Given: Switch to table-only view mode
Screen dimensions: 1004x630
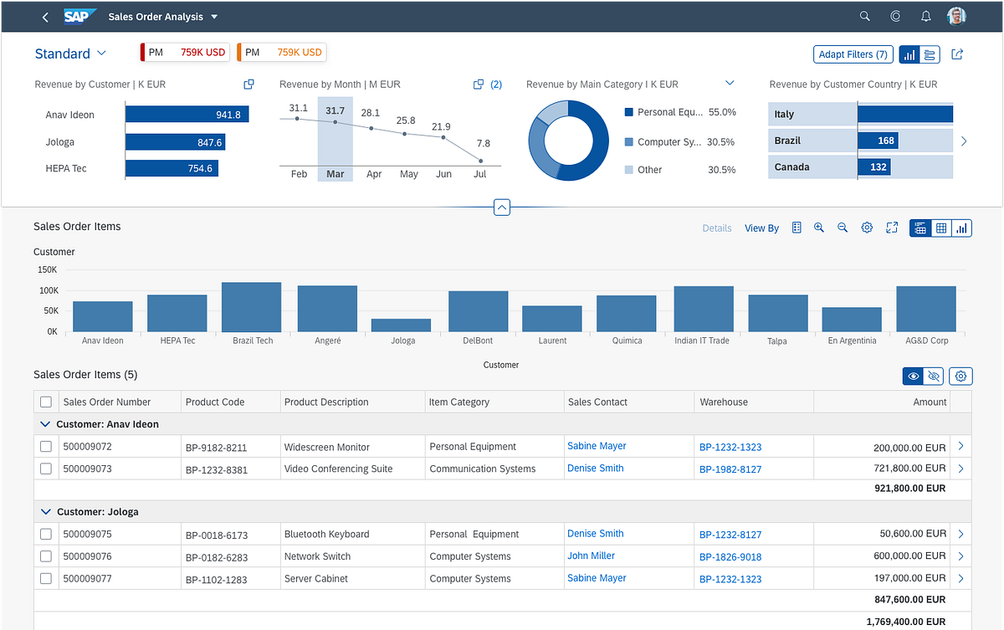Looking at the screenshot, I should pos(942,228).
